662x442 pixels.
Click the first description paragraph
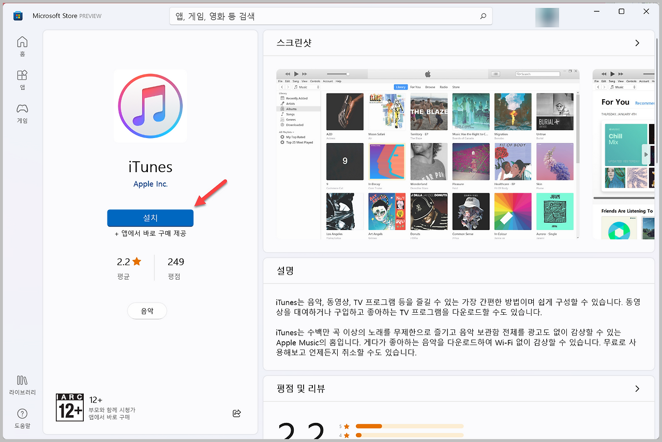click(x=459, y=307)
